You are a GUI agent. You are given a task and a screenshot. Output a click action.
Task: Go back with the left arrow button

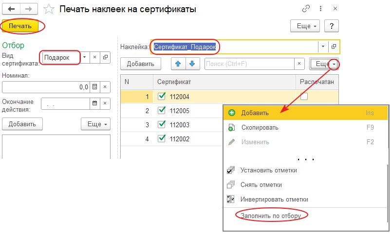pos(11,9)
